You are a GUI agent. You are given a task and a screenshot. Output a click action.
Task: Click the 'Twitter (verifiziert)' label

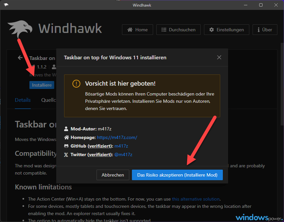coord(92,155)
